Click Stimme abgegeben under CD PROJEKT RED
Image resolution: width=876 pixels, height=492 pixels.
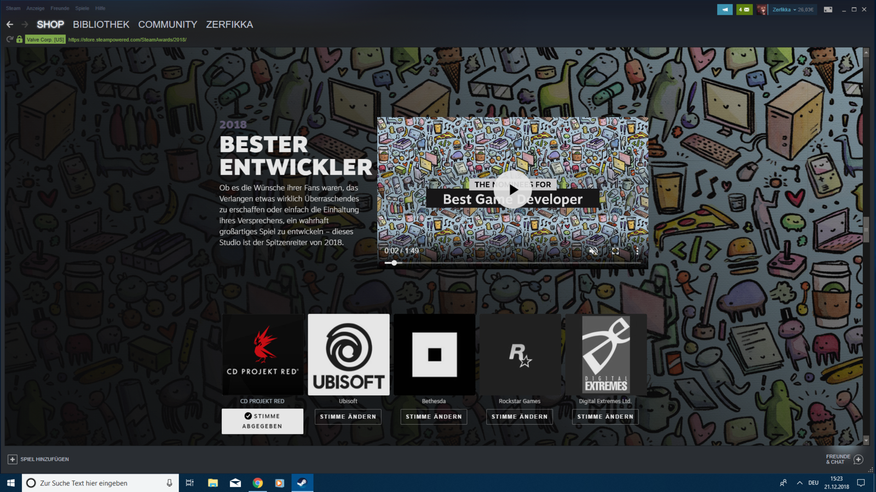pyautogui.click(x=262, y=421)
